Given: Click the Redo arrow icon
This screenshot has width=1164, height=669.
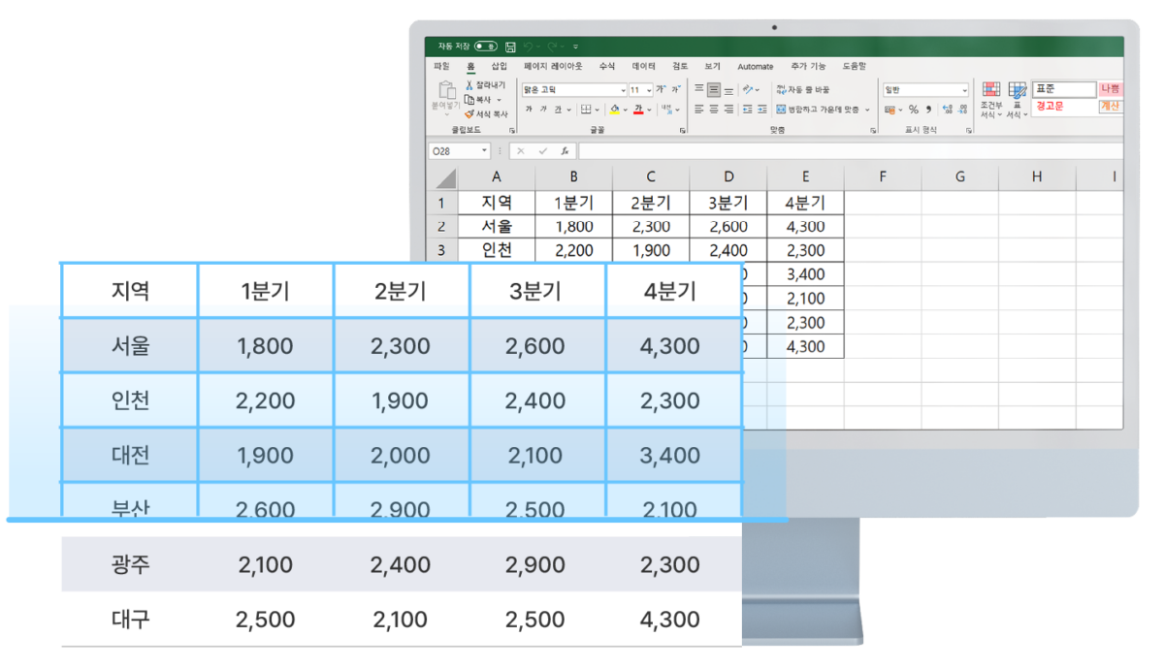Looking at the screenshot, I should [x=552, y=47].
